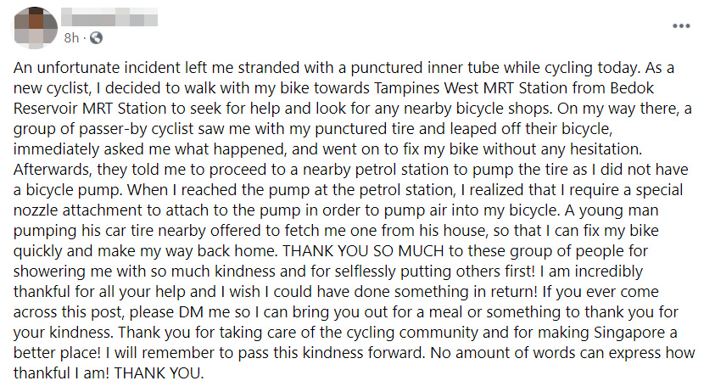Open the three-dots post options menu
This screenshot has height=392, width=715.
681,26
